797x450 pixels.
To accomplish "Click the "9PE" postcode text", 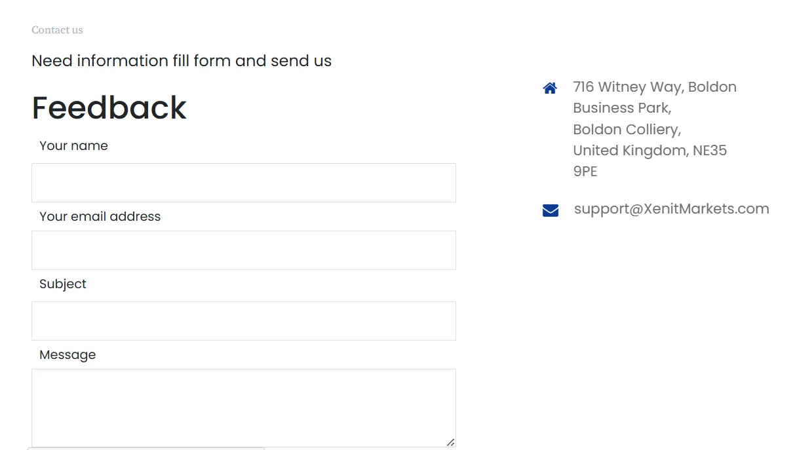I will [585, 172].
